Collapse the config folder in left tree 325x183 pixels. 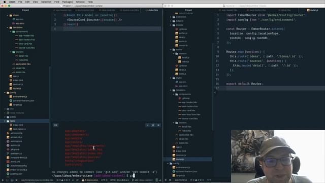5,93
